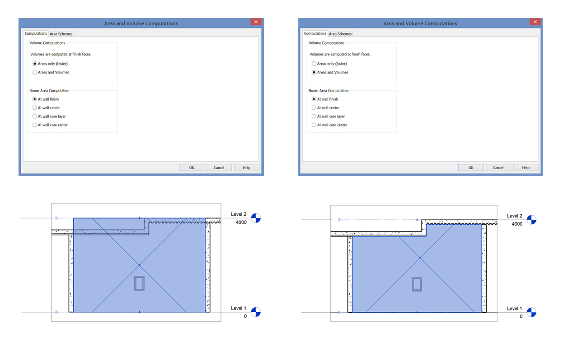Click Level 2 marker in right section
The height and width of the screenshot is (347, 563).
click(531, 220)
